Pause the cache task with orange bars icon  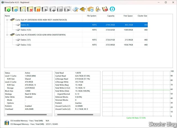click(x=38, y=9)
